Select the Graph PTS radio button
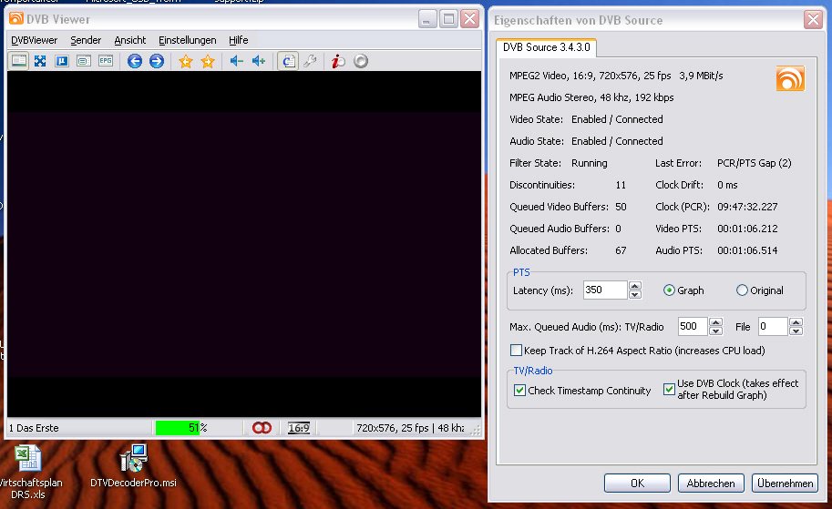The width and height of the screenshot is (832, 509). pos(669,290)
